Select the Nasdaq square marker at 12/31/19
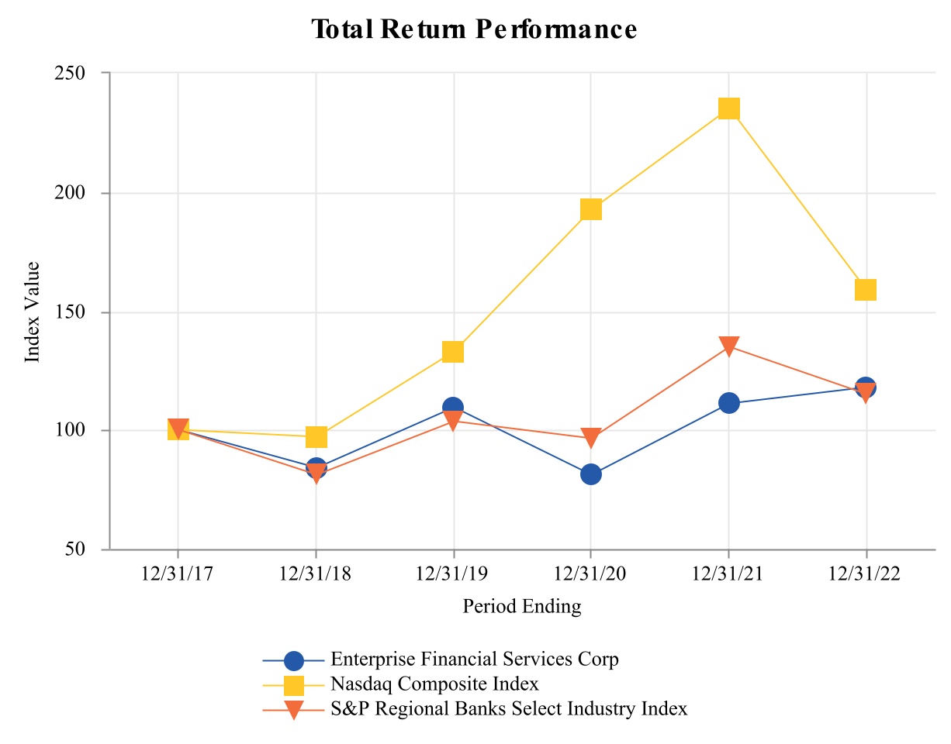 (453, 352)
